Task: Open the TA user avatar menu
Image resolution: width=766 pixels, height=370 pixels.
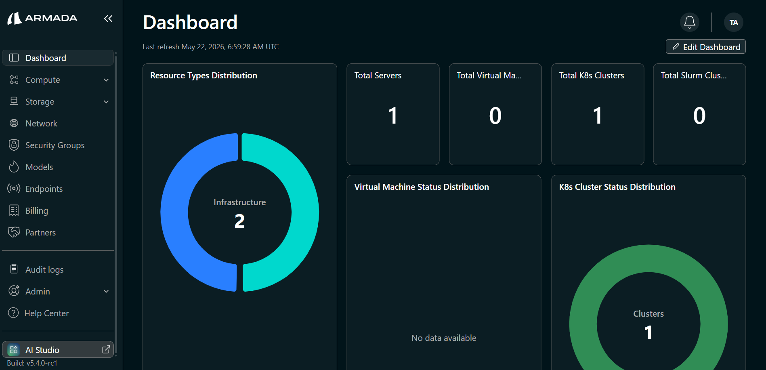Action: click(x=734, y=22)
